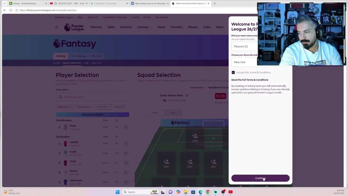Viewport: 348px width, 196px height.
Task: Open the Windows Start menu
Action: point(117,192)
